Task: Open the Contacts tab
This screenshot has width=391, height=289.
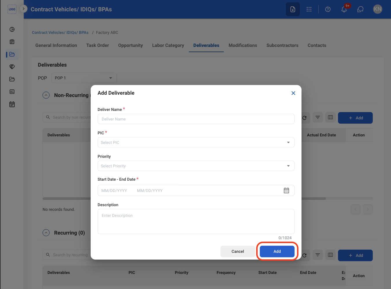Action: 317,45
